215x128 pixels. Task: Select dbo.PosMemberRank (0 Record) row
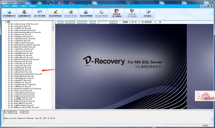click(23, 97)
